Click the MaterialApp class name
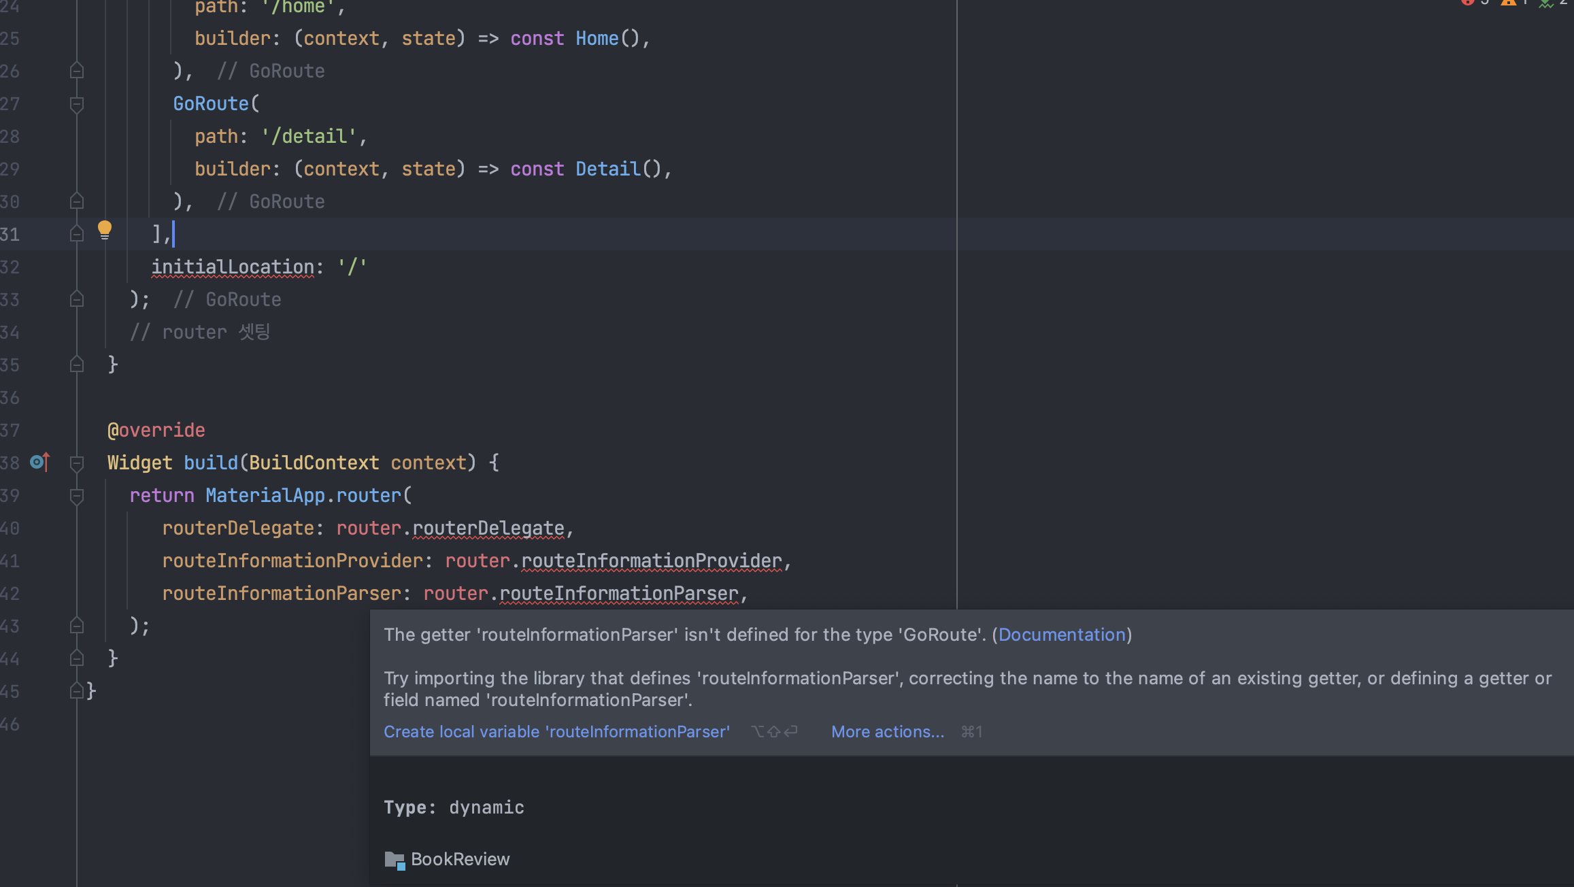 [265, 495]
